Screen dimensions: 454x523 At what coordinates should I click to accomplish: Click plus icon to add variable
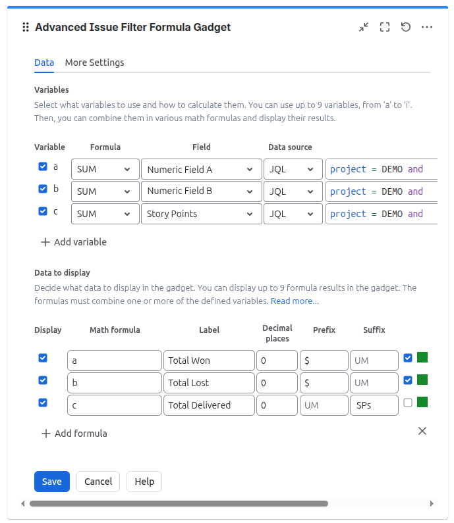pos(45,242)
